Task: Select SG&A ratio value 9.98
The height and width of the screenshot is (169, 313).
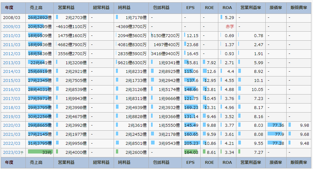Action: click(304, 125)
